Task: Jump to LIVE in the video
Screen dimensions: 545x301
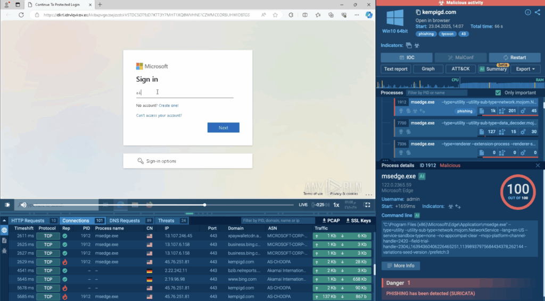Action: [303, 205]
